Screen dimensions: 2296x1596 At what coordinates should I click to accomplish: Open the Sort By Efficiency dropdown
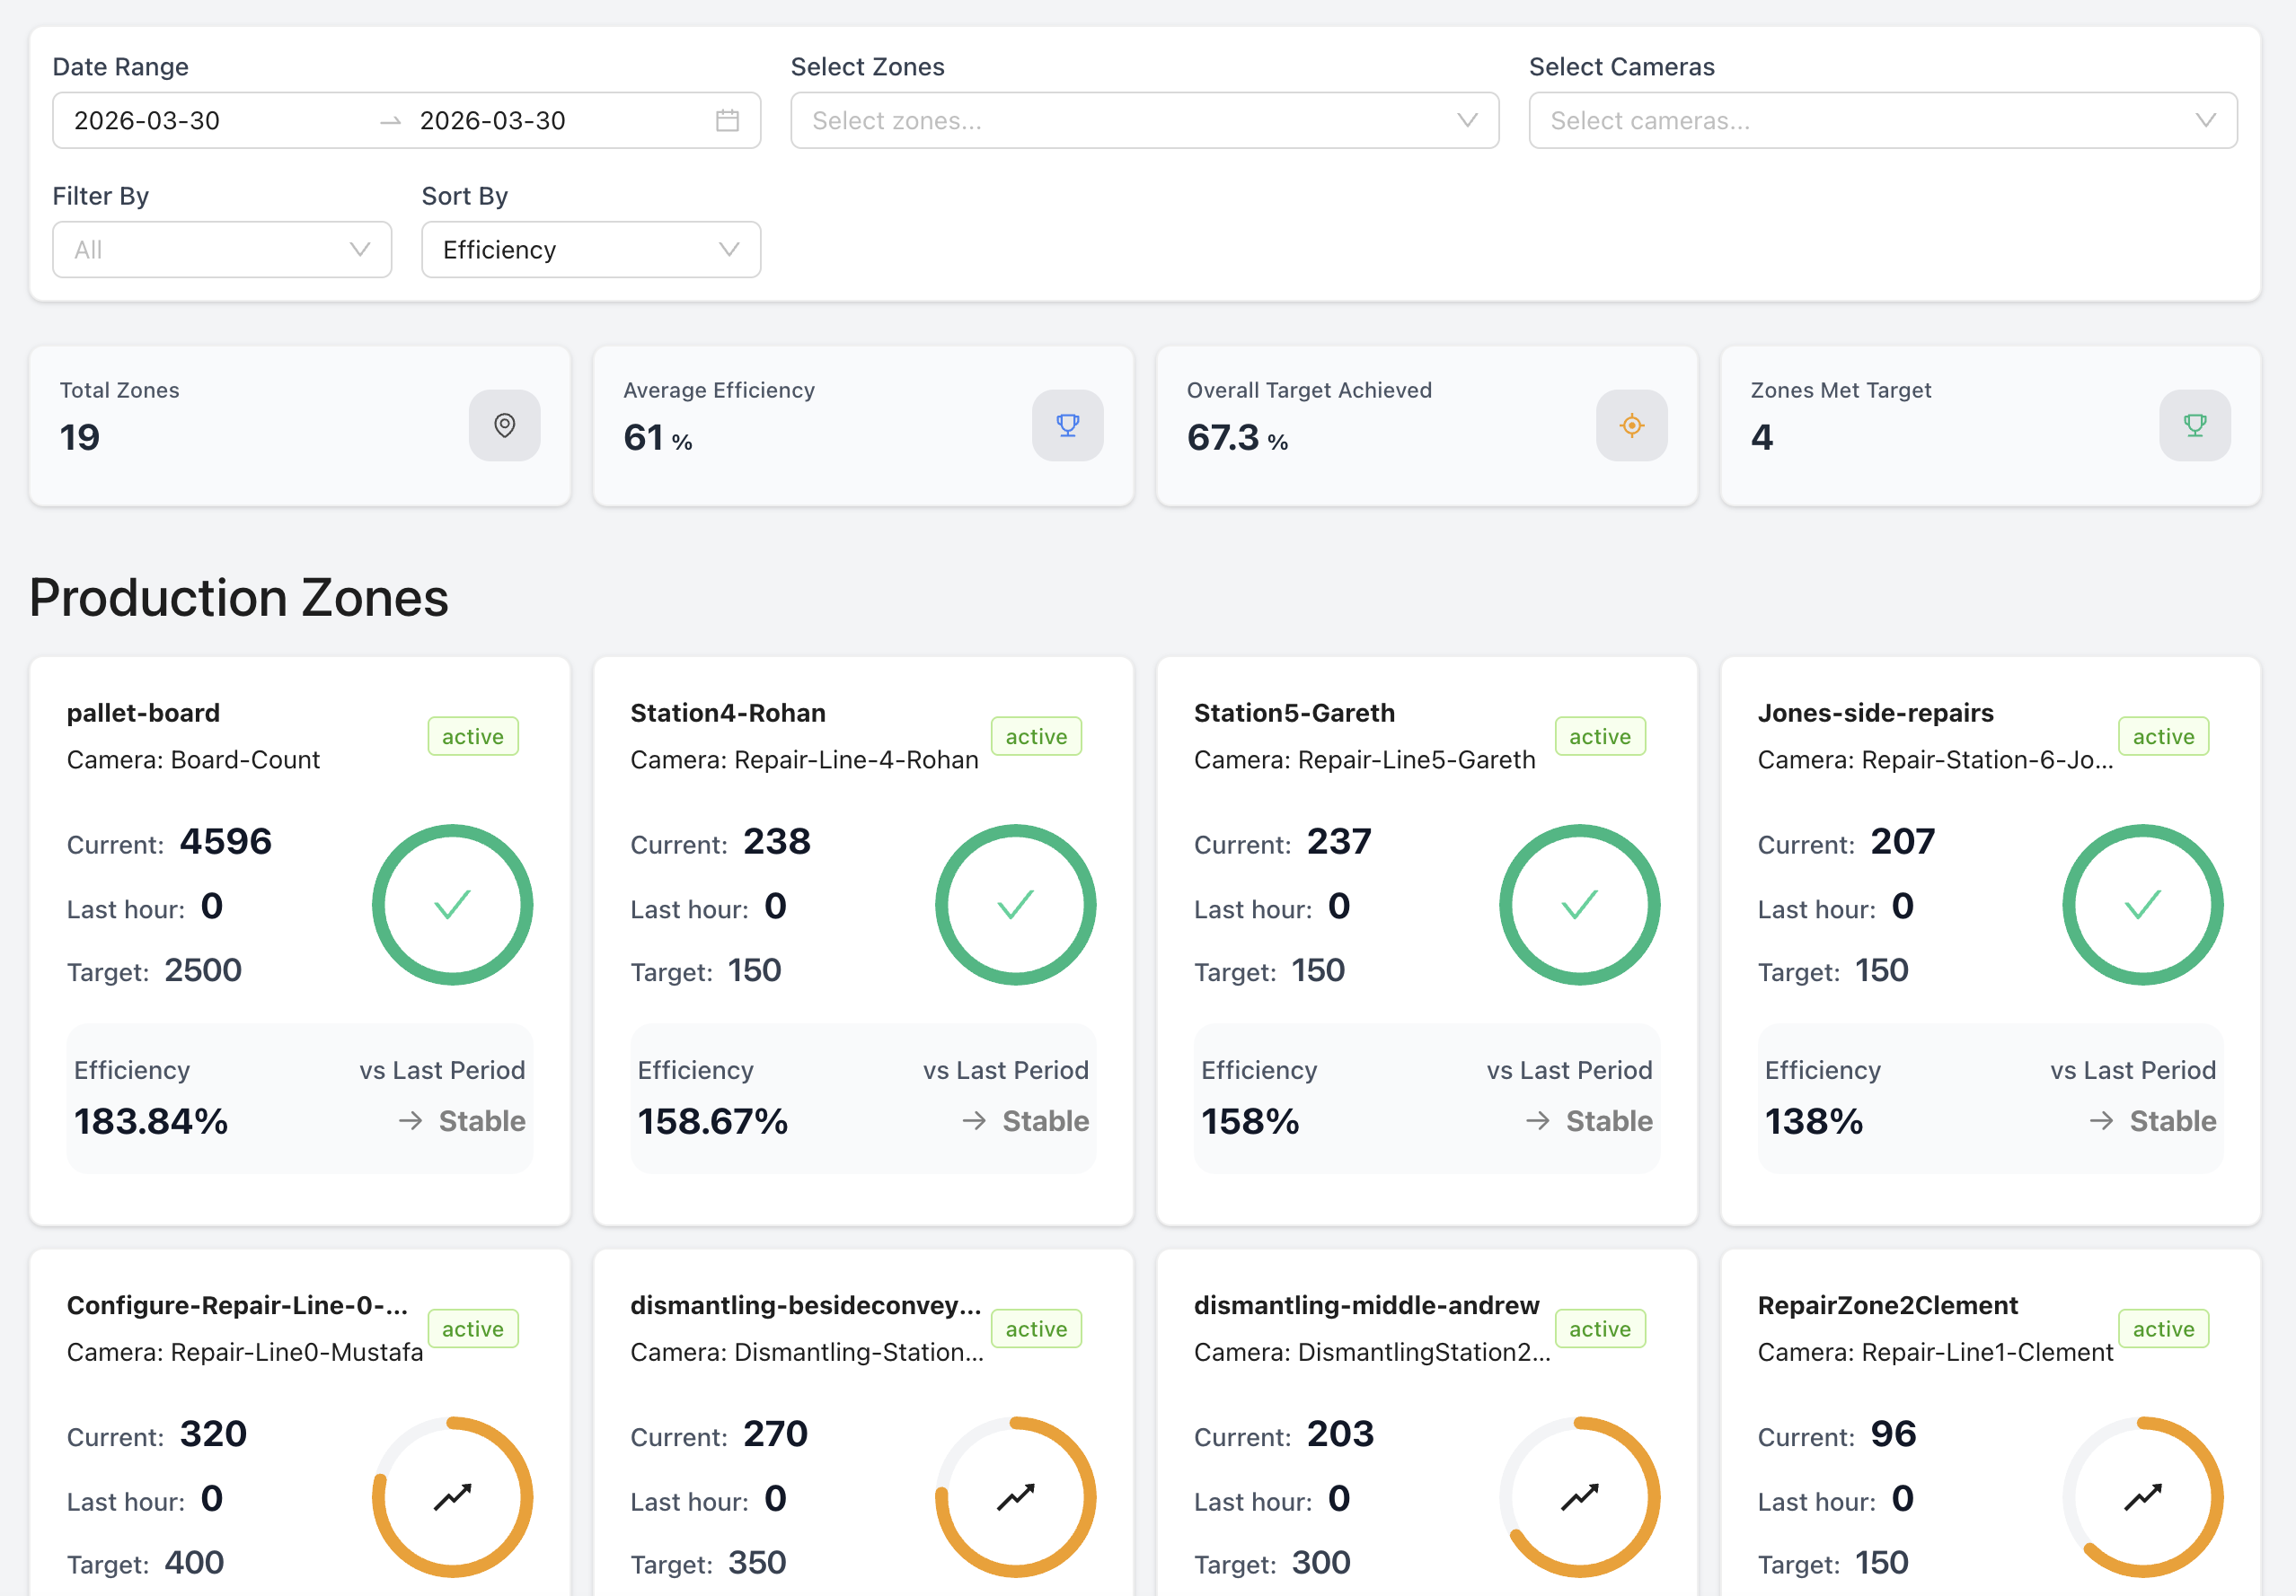tap(590, 250)
